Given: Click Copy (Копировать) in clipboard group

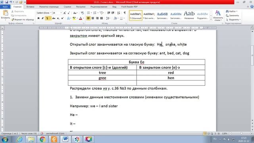Looking at the screenshot, I should click(x=19, y=15).
